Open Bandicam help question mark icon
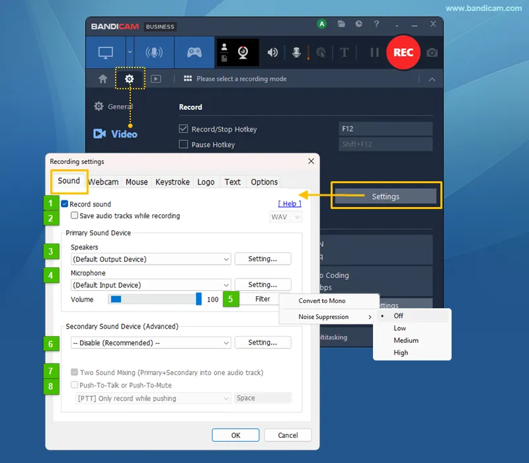Image resolution: width=529 pixels, height=463 pixels. (x=376, y=24)
